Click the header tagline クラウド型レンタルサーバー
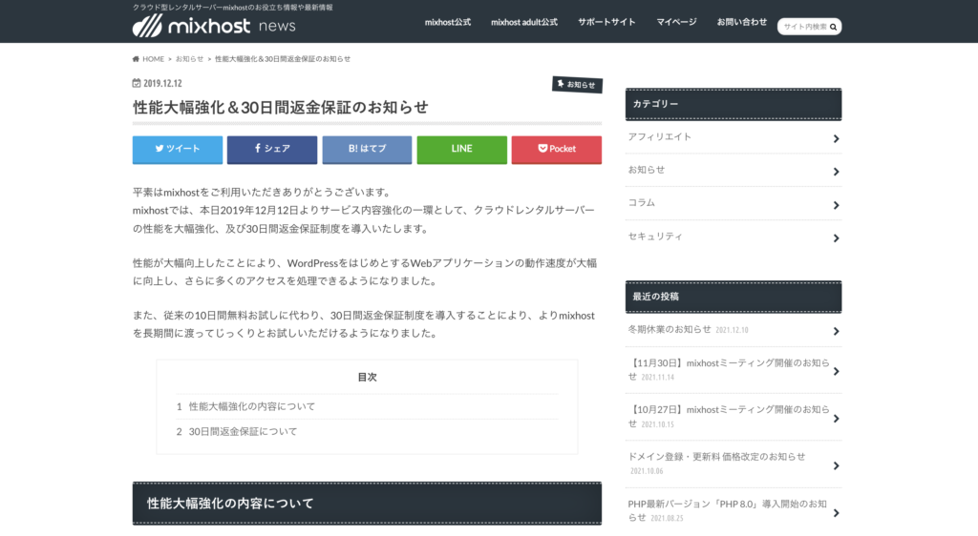Viewport: 978px width, 536px height. [x=233, y=8]
